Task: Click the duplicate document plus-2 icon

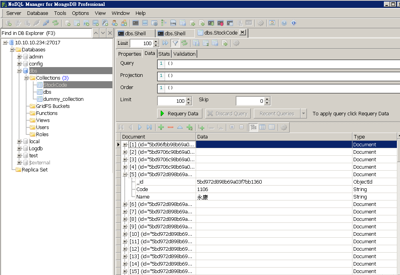Action: tap(189, 127)
